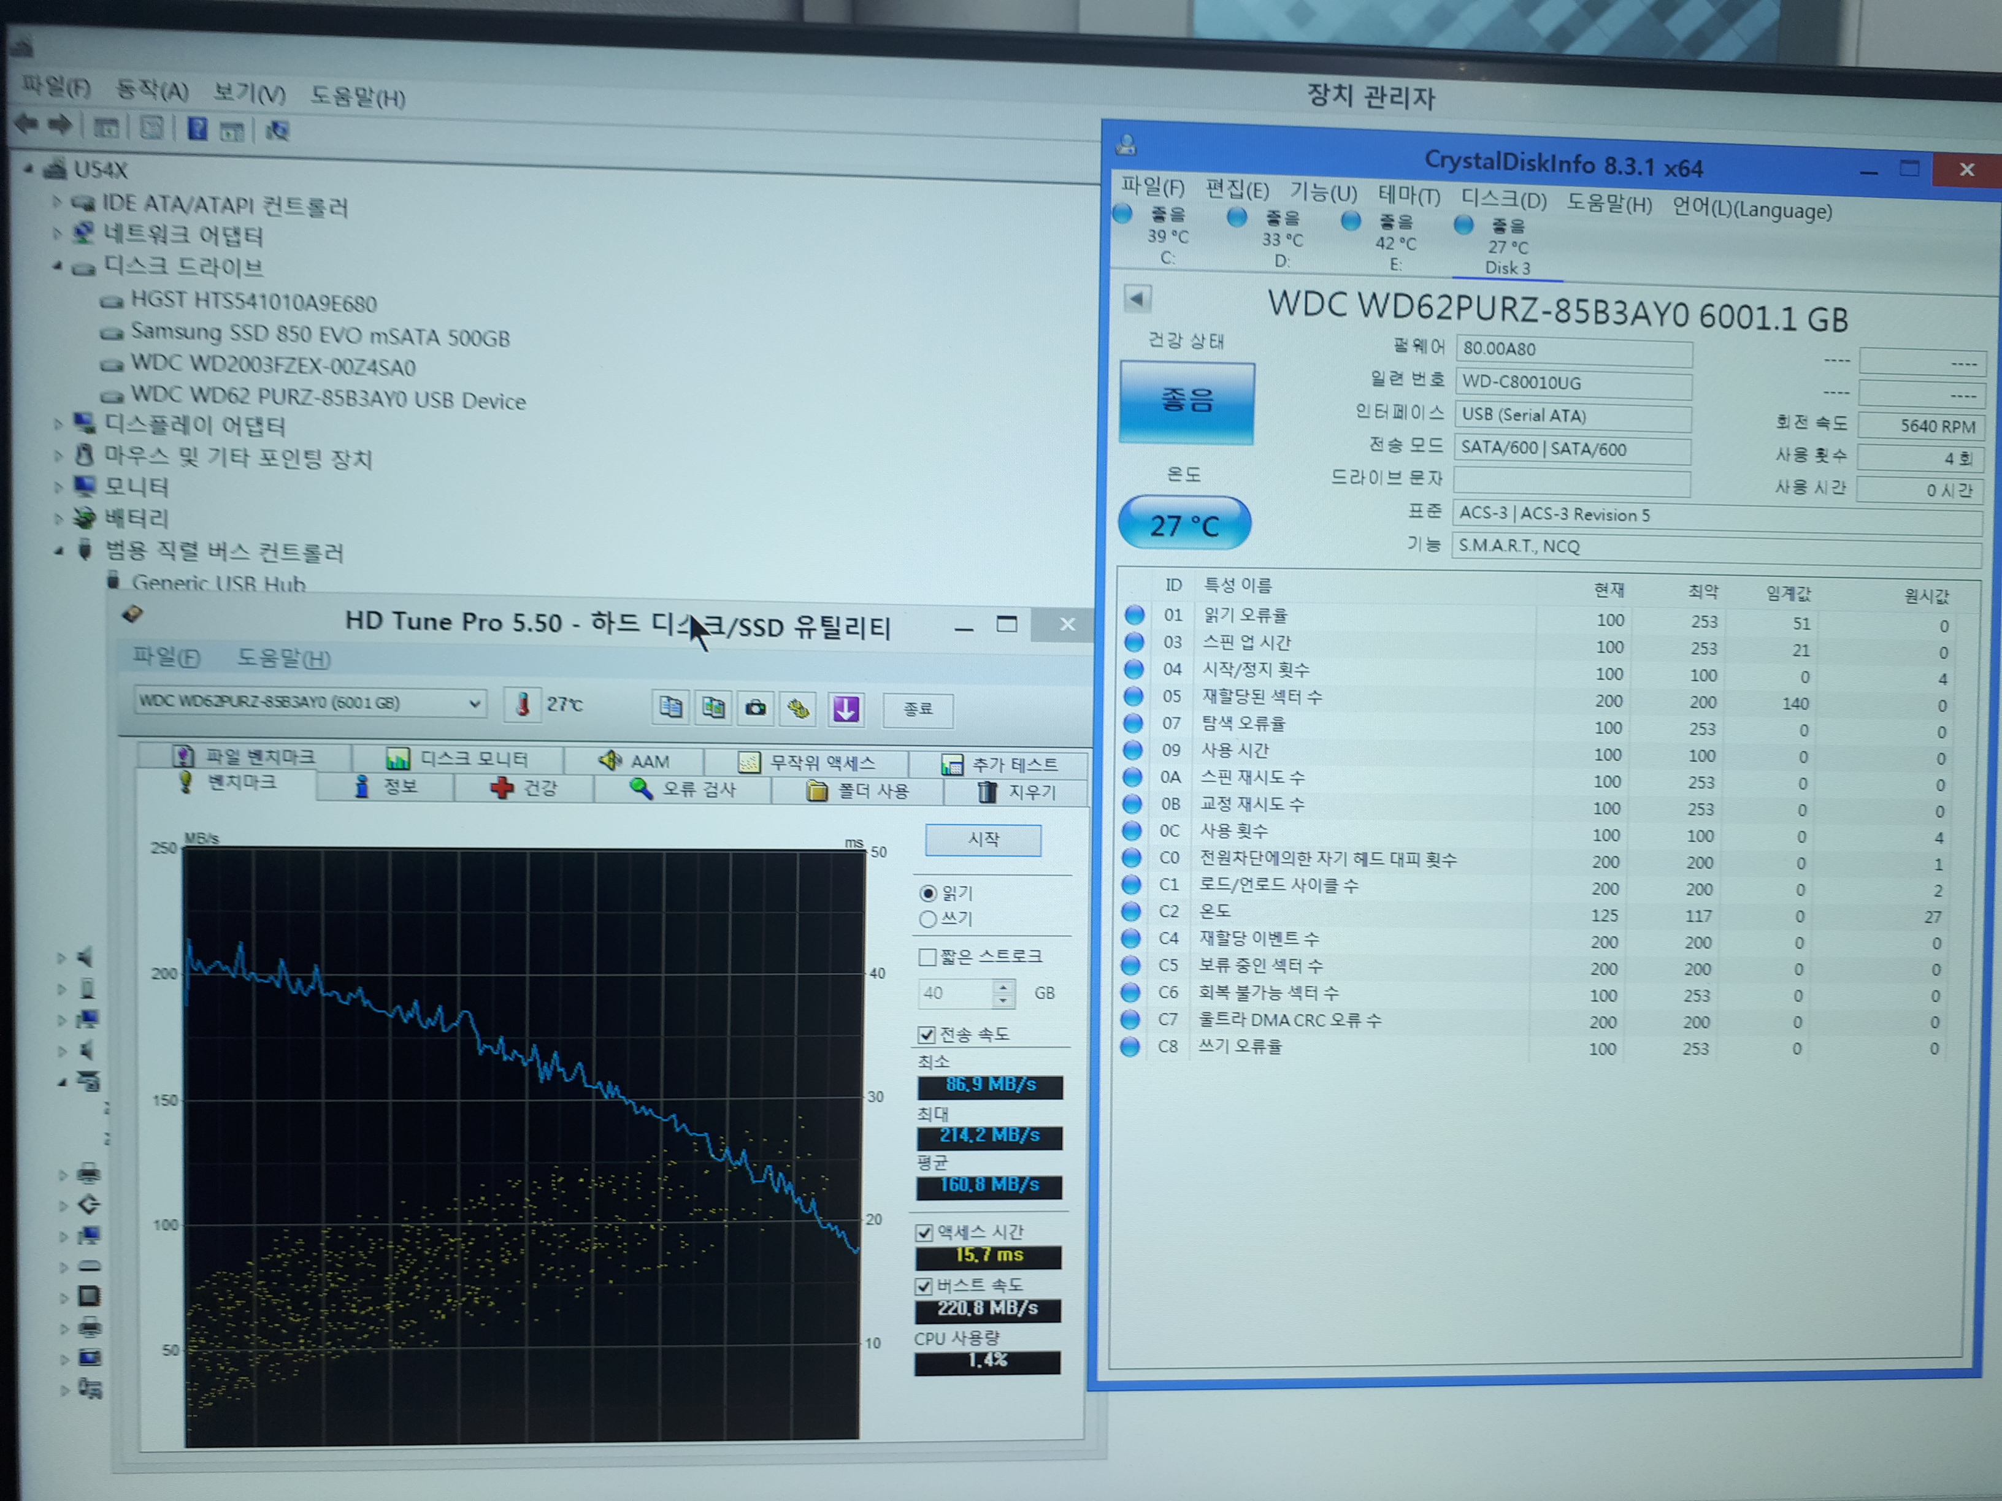Image resolution: width=2002 pixels, height=1501 pixels.
Task: Select Disk 3 status icon in CrystalDiskInfo
Action: pos(1463,224)
